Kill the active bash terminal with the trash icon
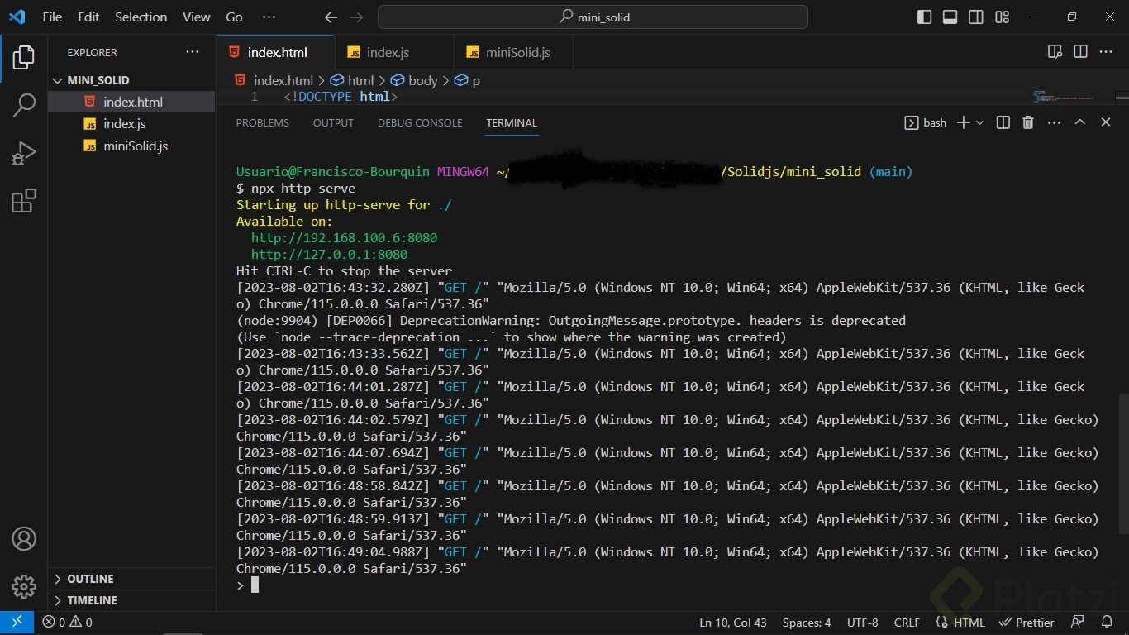The width and height of the screenshot is (1129, 635). pyautogui.click(x=1027, y=122)
